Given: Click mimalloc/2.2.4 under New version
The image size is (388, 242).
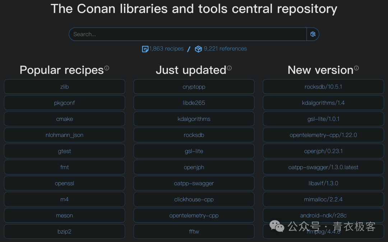Looking at the screenshot, I should tap(323, 199).
